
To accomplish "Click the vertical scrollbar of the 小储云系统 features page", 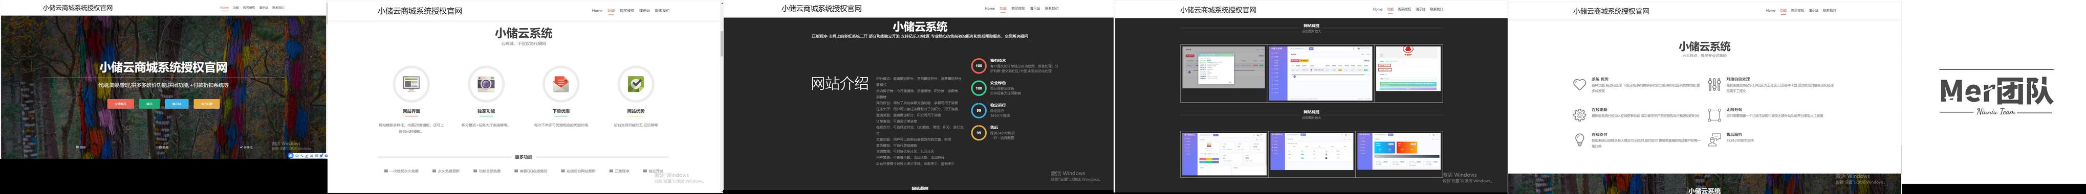I will point(720,97).
